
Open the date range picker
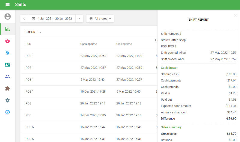tap(52, 19)
